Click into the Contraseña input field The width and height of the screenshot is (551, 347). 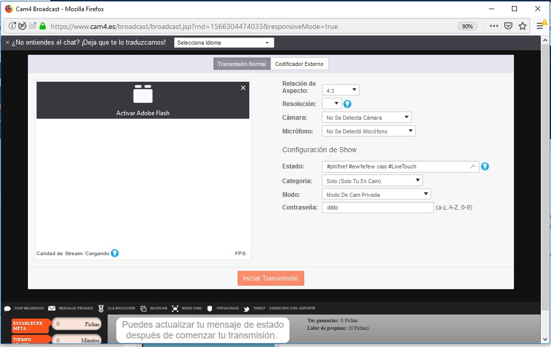[x=377, y=207]
